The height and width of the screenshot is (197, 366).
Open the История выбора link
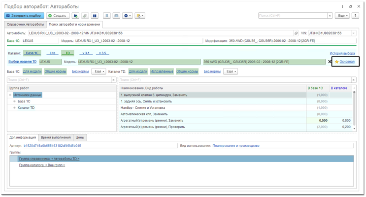coord(342,53)
